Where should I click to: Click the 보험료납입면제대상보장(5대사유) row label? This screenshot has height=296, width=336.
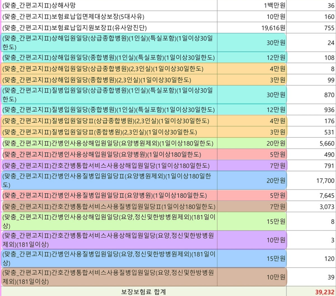coord(73,17)
